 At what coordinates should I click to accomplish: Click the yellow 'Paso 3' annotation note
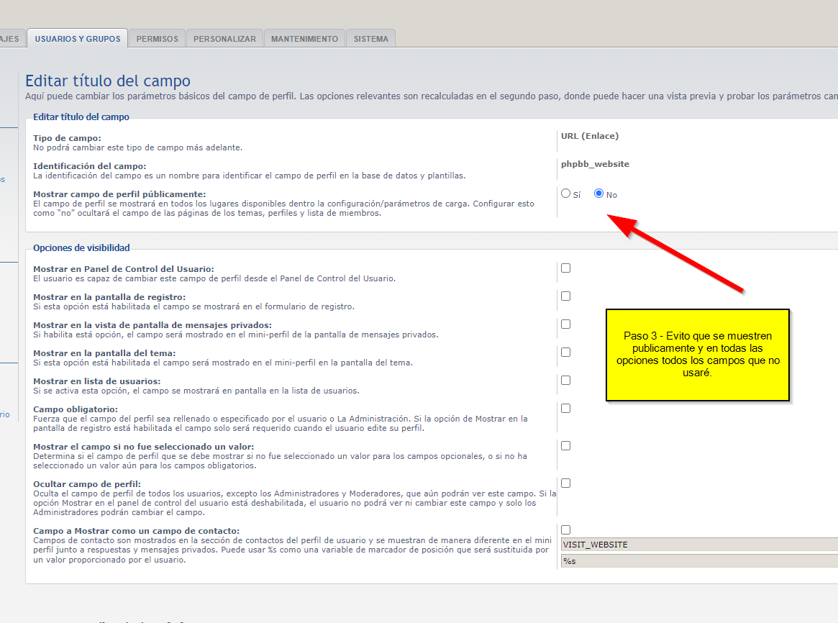click(x=697, y=355)
